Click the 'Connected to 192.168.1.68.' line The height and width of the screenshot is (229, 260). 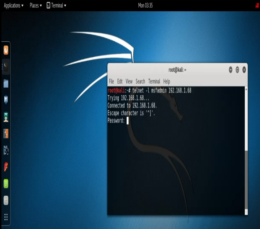[x=132, y=105]
